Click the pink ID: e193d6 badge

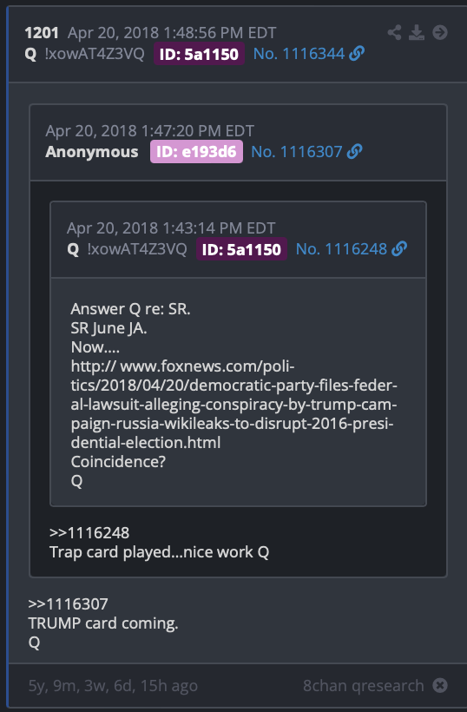(196, 152)
